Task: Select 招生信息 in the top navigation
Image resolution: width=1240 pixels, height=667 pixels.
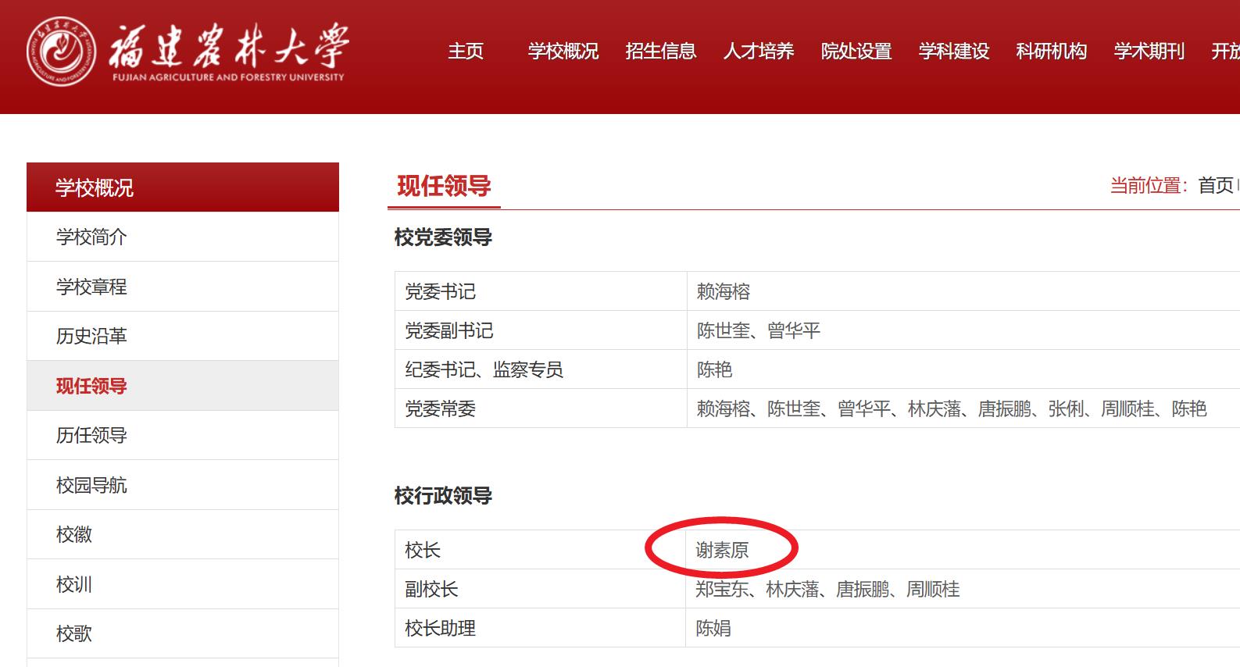Action: click(661, 52)
